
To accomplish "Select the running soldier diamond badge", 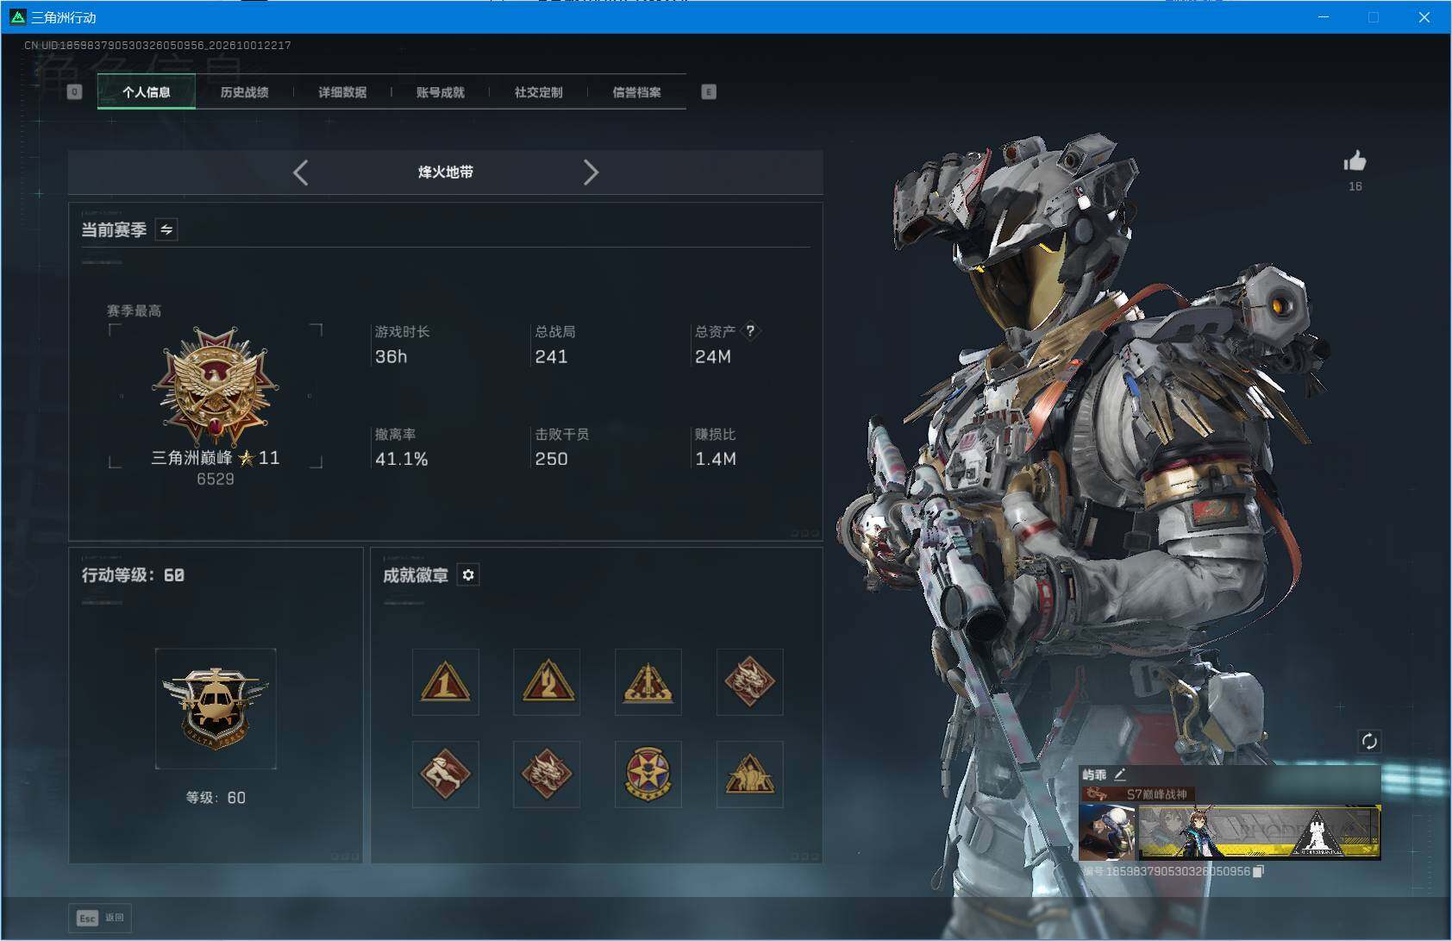I will [x=445, y=774].
